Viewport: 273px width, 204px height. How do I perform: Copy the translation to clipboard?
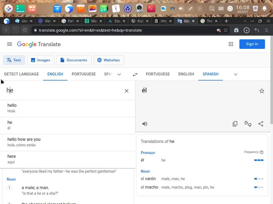[235, 124]
